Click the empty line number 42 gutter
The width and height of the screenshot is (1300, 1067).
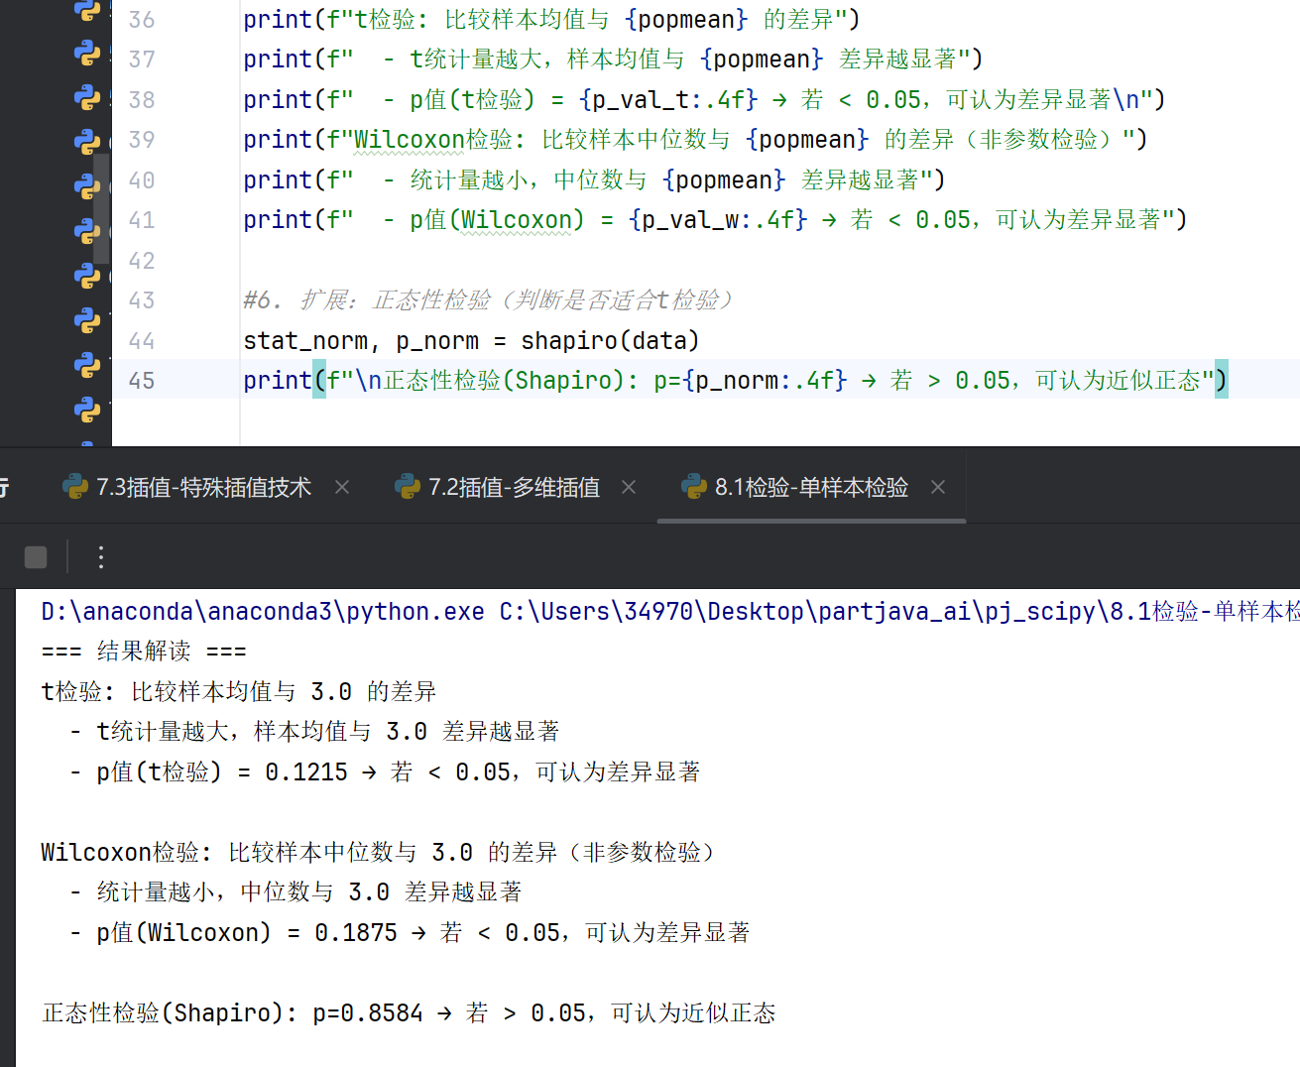coord(142,261)
